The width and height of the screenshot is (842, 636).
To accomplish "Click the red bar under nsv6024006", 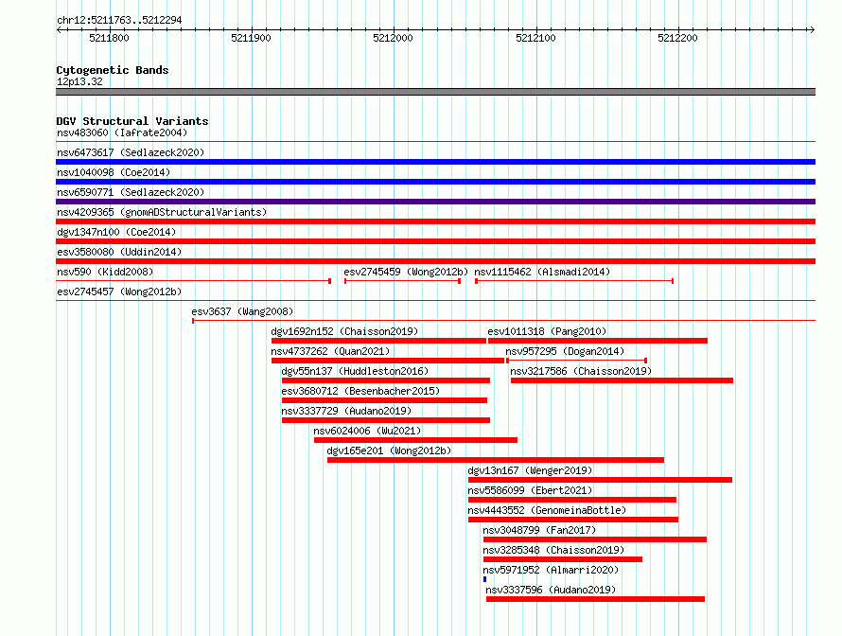I will (x=415, y=440).
